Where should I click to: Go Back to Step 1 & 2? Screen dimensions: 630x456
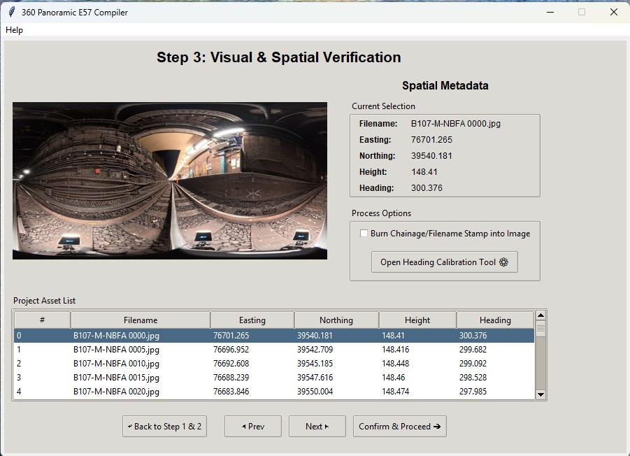tap(165, 426)
